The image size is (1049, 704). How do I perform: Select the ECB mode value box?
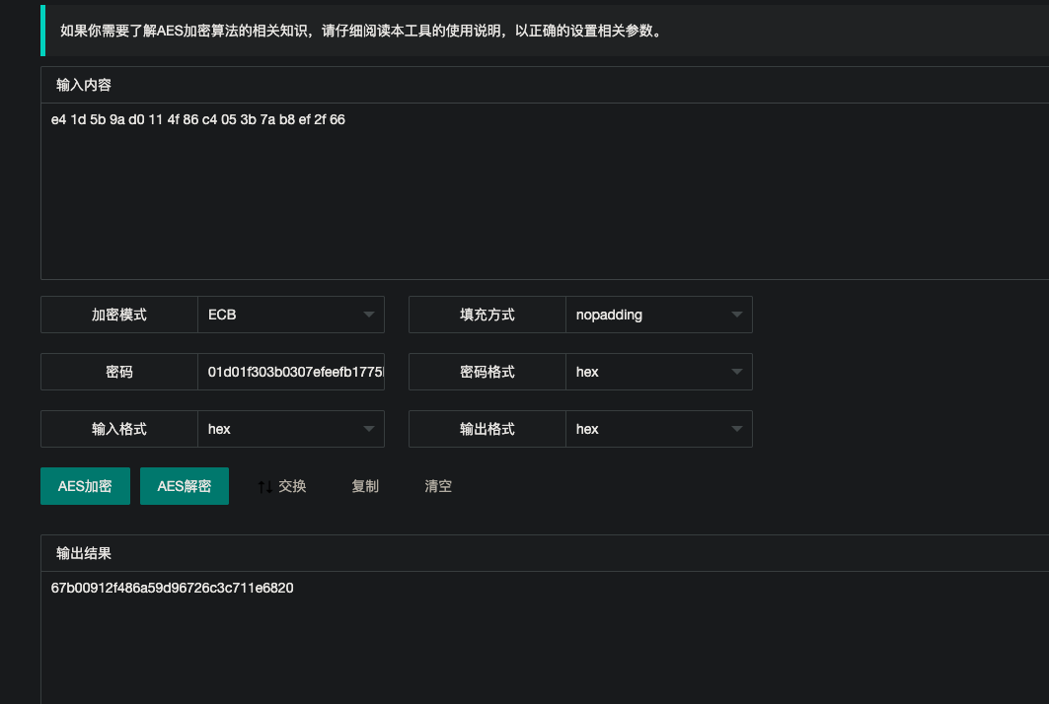291,315
